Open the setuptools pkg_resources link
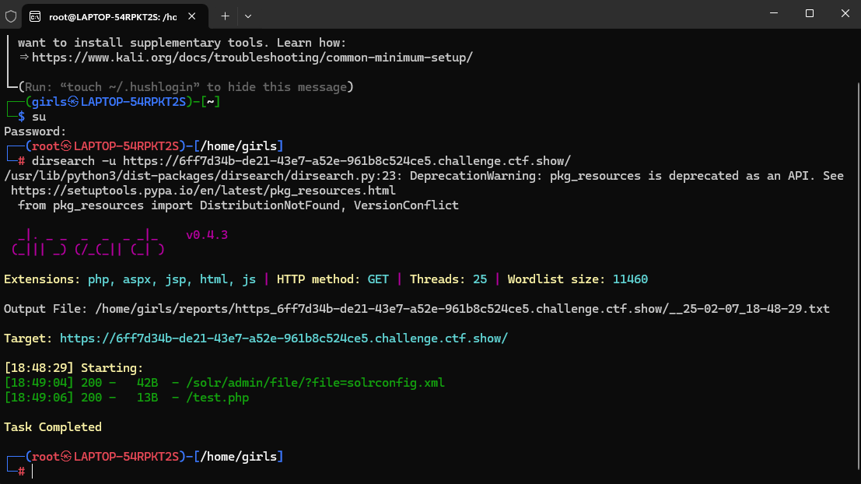The width and height of the screenshot is (861, 484). pos(204,191)
